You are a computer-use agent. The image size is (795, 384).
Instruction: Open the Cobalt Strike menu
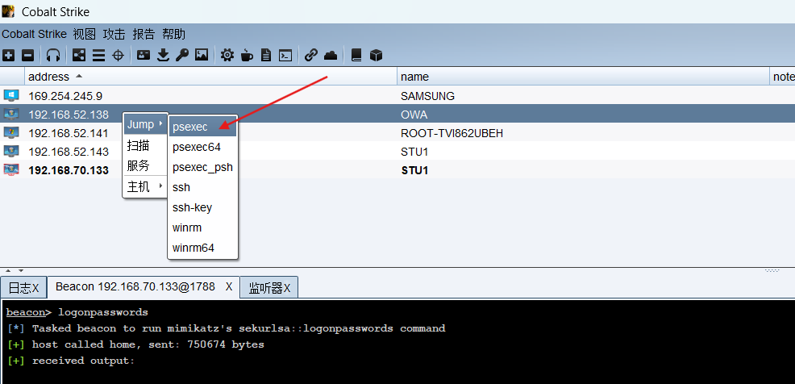coord(34,34)
